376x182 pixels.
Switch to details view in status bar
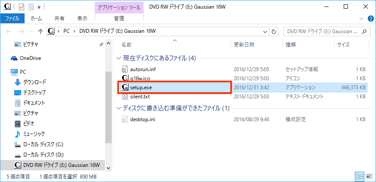(x=359, y=177)
